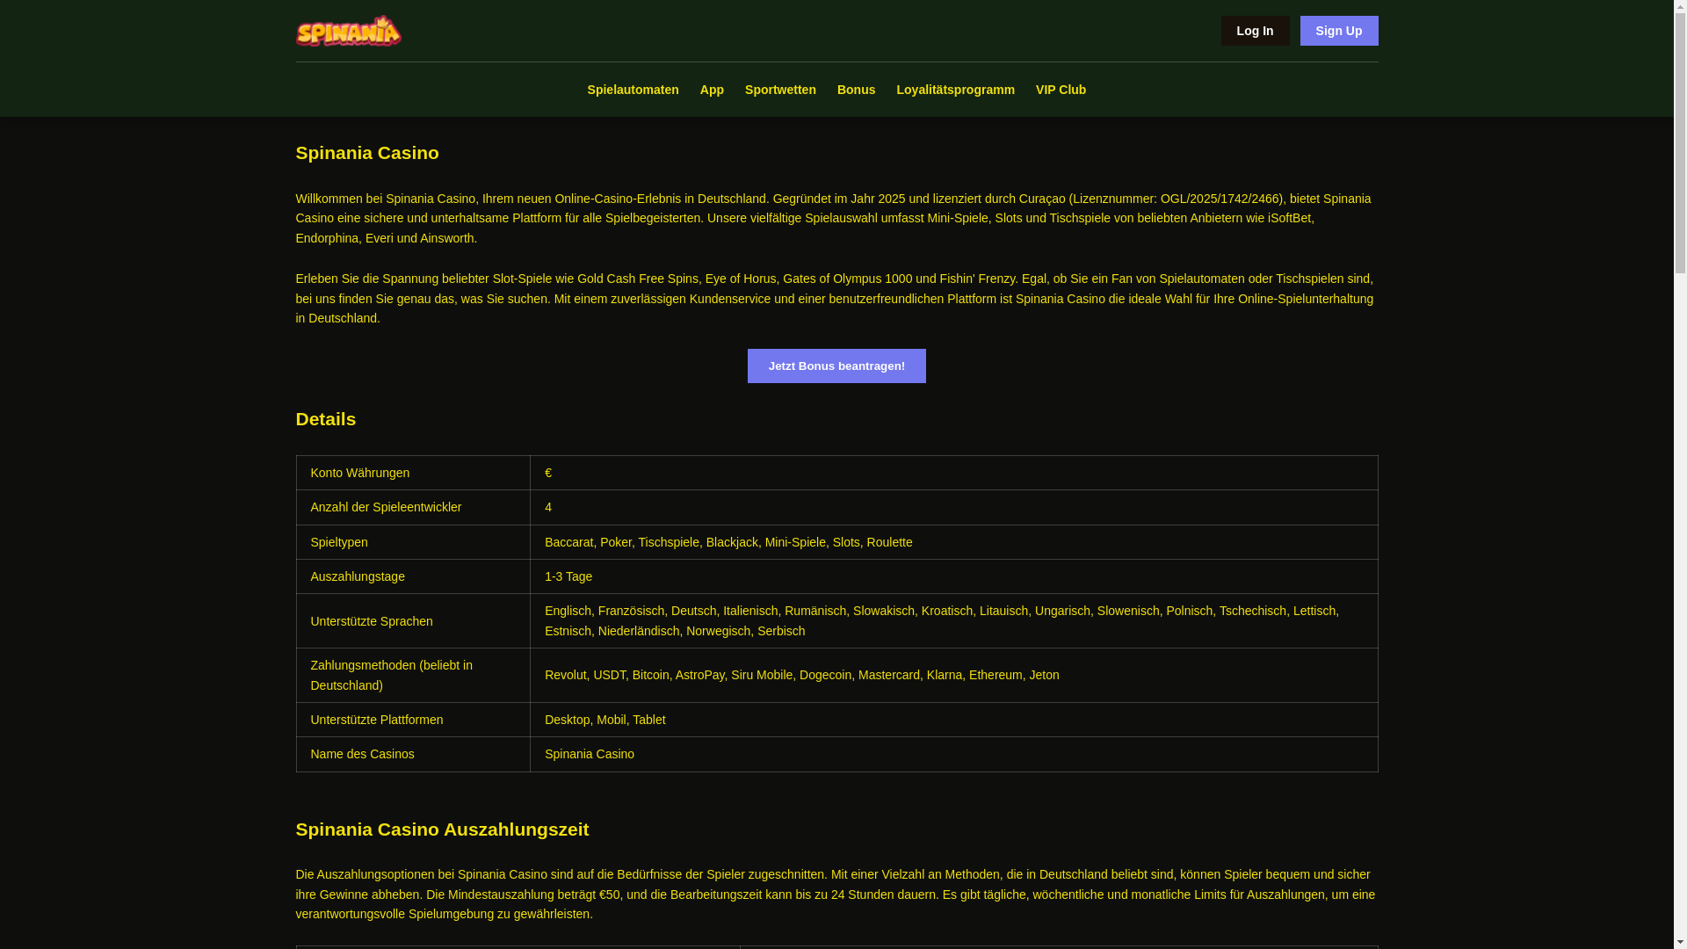Screen dimensions: 1687x949
Task: Select Unterstützte Plattformen label
Action: point(413,720)
